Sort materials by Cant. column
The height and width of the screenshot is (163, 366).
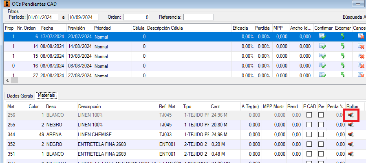[225, 106]
